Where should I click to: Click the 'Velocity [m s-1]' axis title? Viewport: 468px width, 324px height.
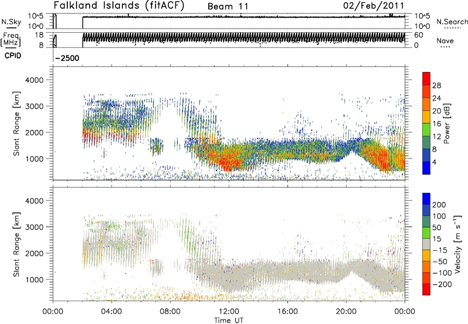[457, 244]
